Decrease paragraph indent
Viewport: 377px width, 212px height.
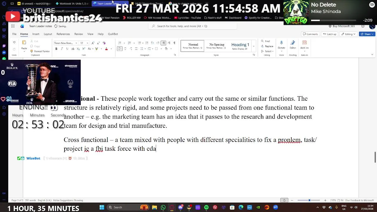tap(152, 43)
